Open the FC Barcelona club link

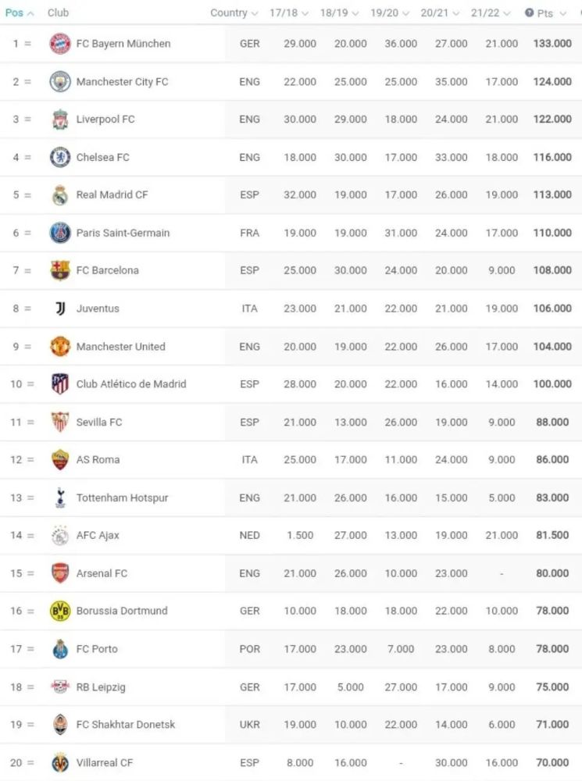click(108, 270)
